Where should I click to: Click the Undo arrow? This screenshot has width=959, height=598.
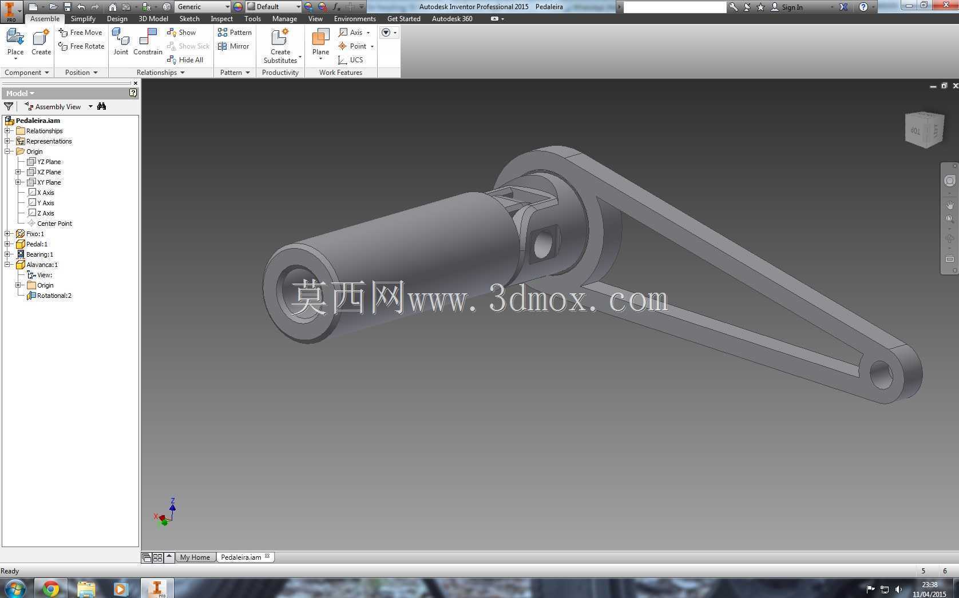point(81,7)
